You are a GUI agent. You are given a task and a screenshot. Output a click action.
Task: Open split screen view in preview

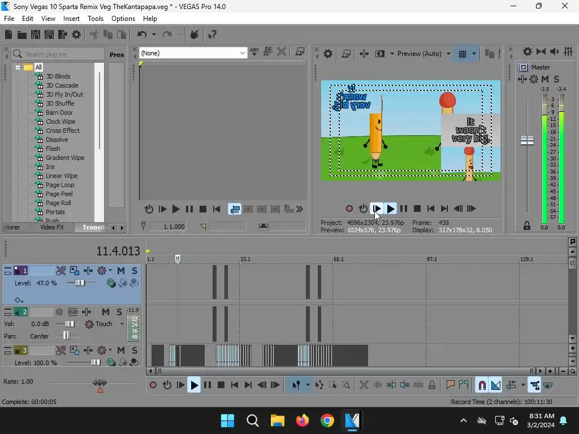[379, 54]
